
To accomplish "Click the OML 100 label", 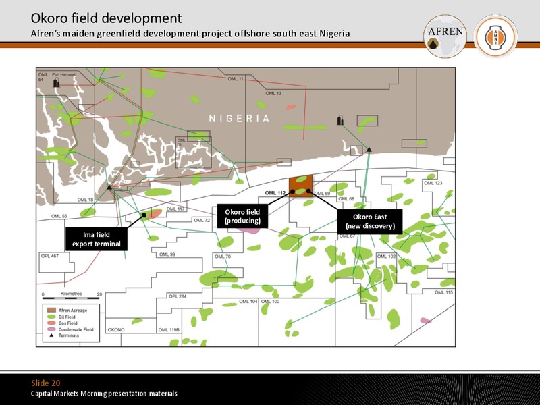I will (271, 301).
